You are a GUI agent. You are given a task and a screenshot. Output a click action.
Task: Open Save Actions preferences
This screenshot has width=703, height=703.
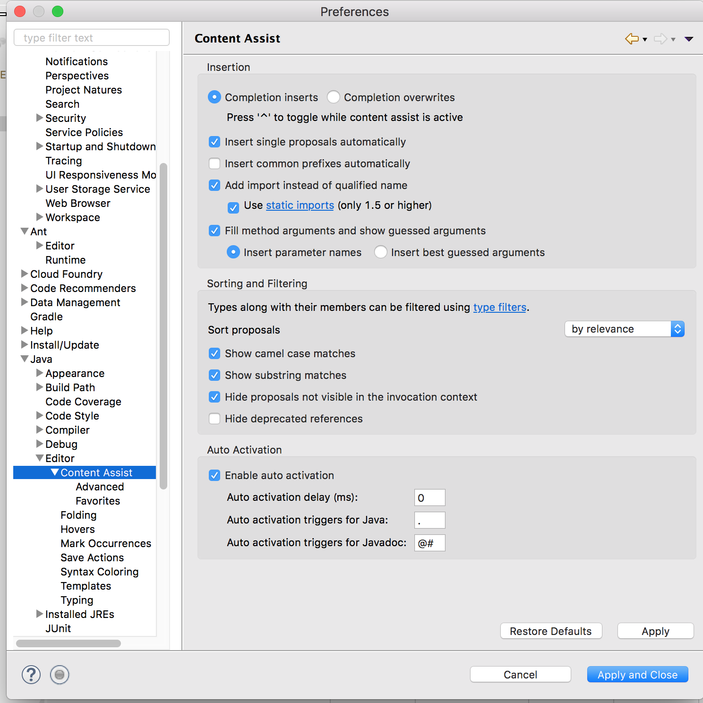point(92,557)
